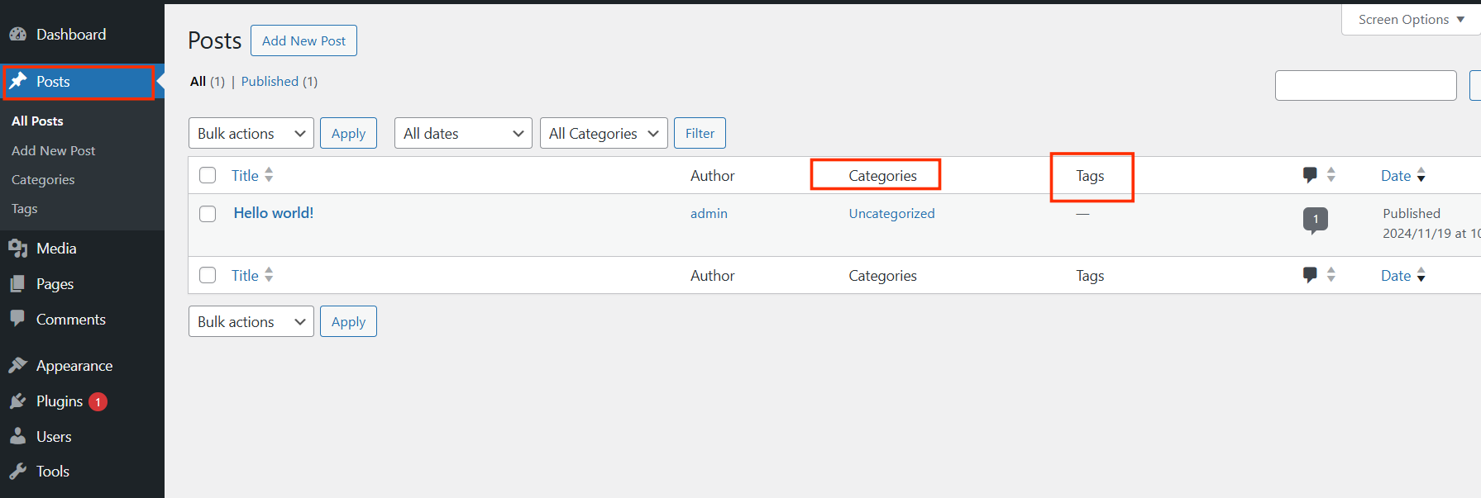Click the Users person icon
Screen dimensions: 1481x498
(x=17, y=437)
